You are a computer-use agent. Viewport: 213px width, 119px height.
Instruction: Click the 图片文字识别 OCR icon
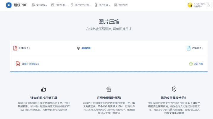72,5
